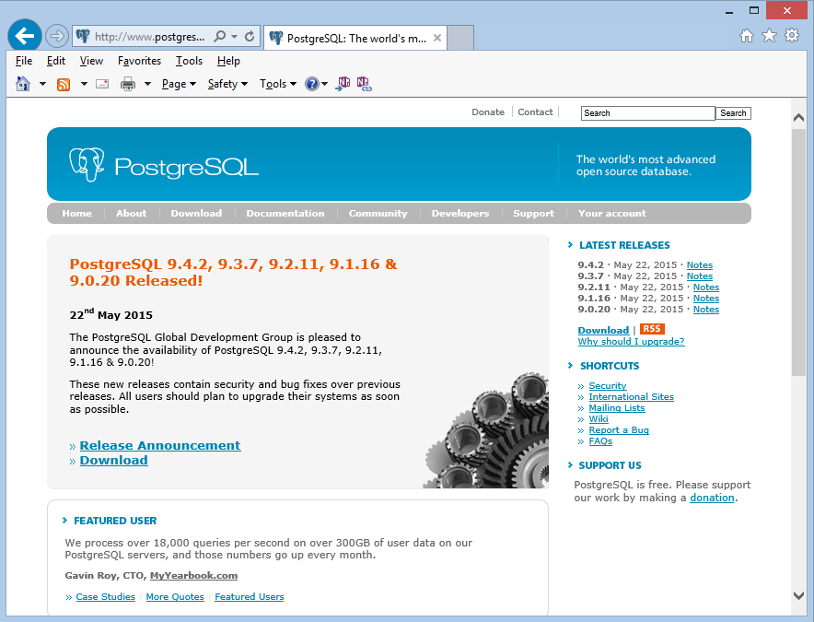The image size is (814, 622).
Task: Open Favorites star icon
Action: click(x=769, y=36)
